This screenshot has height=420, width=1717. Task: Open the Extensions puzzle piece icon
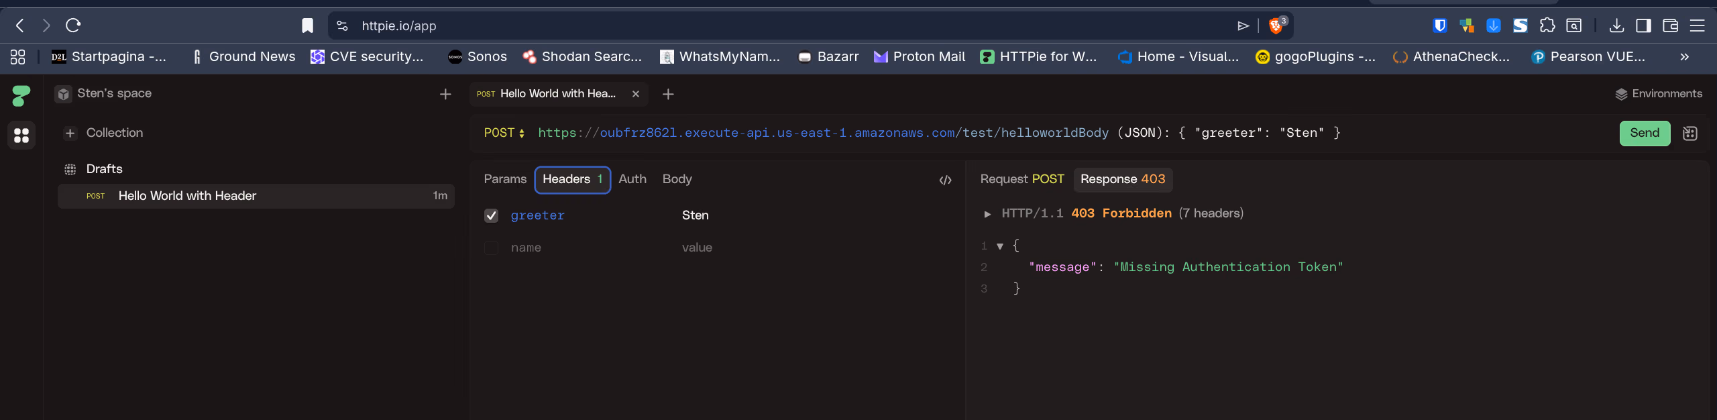coord(1547,25)
